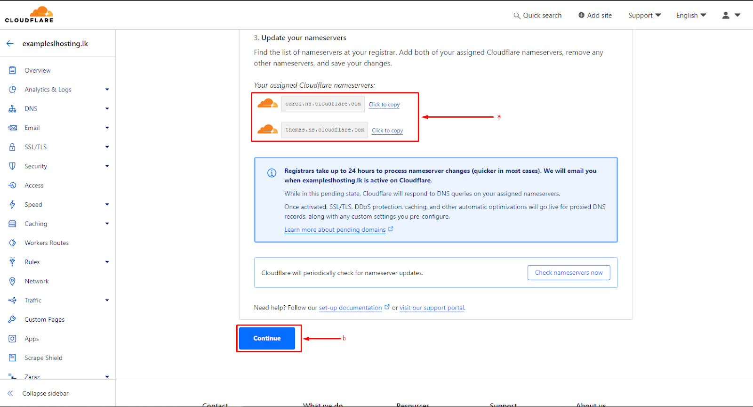Expand the SSL/TLS submenu arrow
This screenshot has width=753, height=407.
click(107, 147)
